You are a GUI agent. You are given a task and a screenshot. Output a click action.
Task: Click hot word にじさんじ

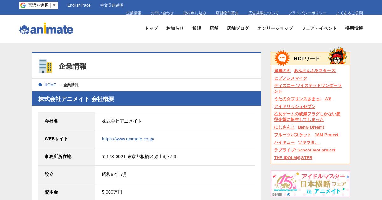(284, 127)
